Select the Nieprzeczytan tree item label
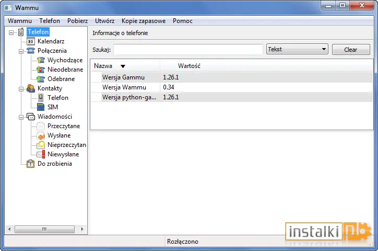The image size is (378, 251). tap(67, 145)
